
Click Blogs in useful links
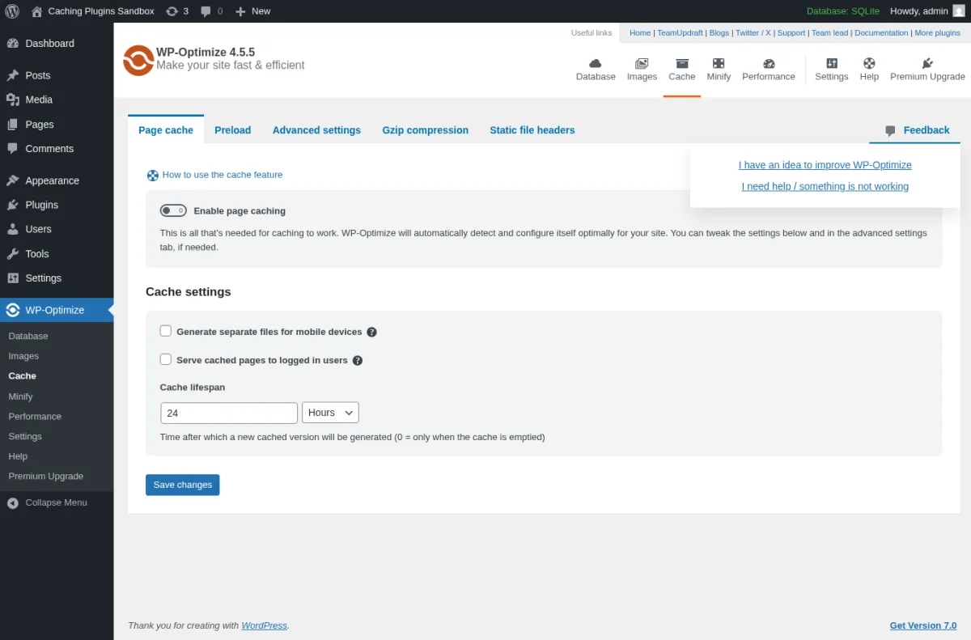pyautogui.click(x=719, y=33)
